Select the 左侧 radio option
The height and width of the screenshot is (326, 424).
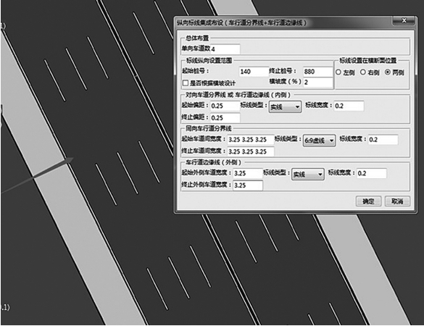[345, 72]
